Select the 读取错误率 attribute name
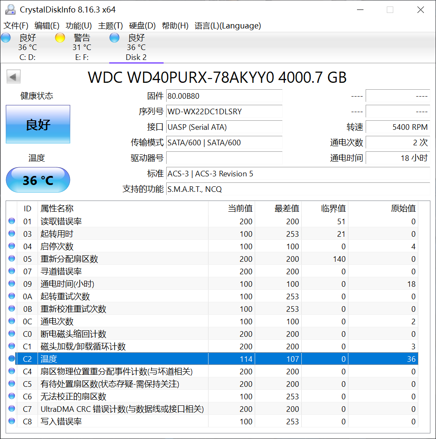This screenshot has width=436, height=439. pos(61,222)
